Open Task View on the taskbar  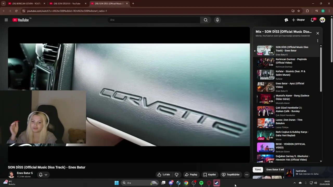pyautogui.click(x=163, y=183)
